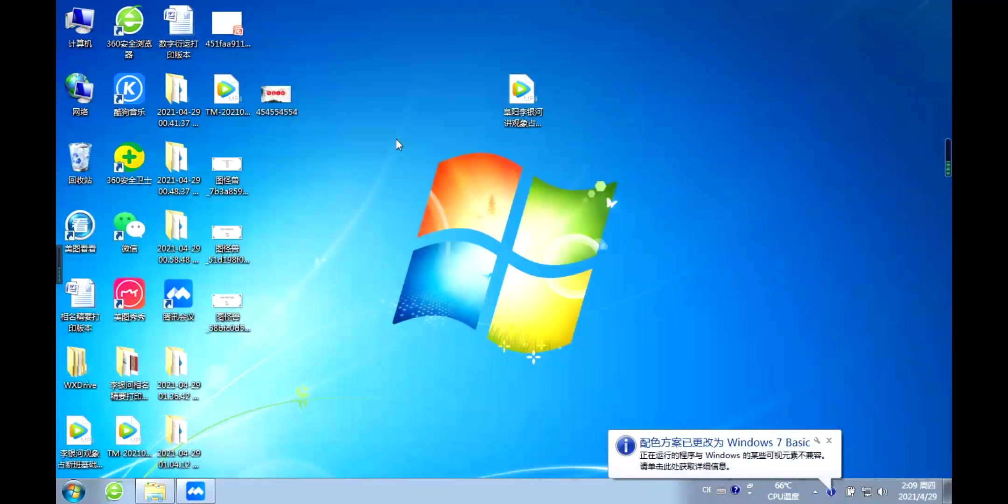Select the 李银河相名精要打印 folder
Viewport: 1008px width, 504px height.
click(129, 374)
